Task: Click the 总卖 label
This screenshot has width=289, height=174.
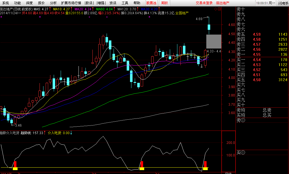Action: point(267,110)
